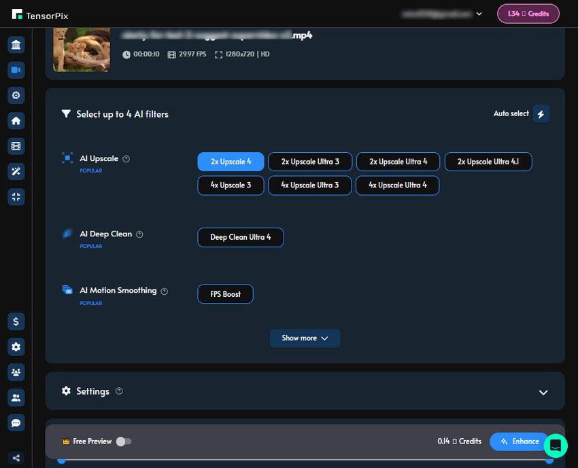This screenshot has width=578, height=468.
Task: Open the film strip sidebar icon
Action: pos(16,146)
